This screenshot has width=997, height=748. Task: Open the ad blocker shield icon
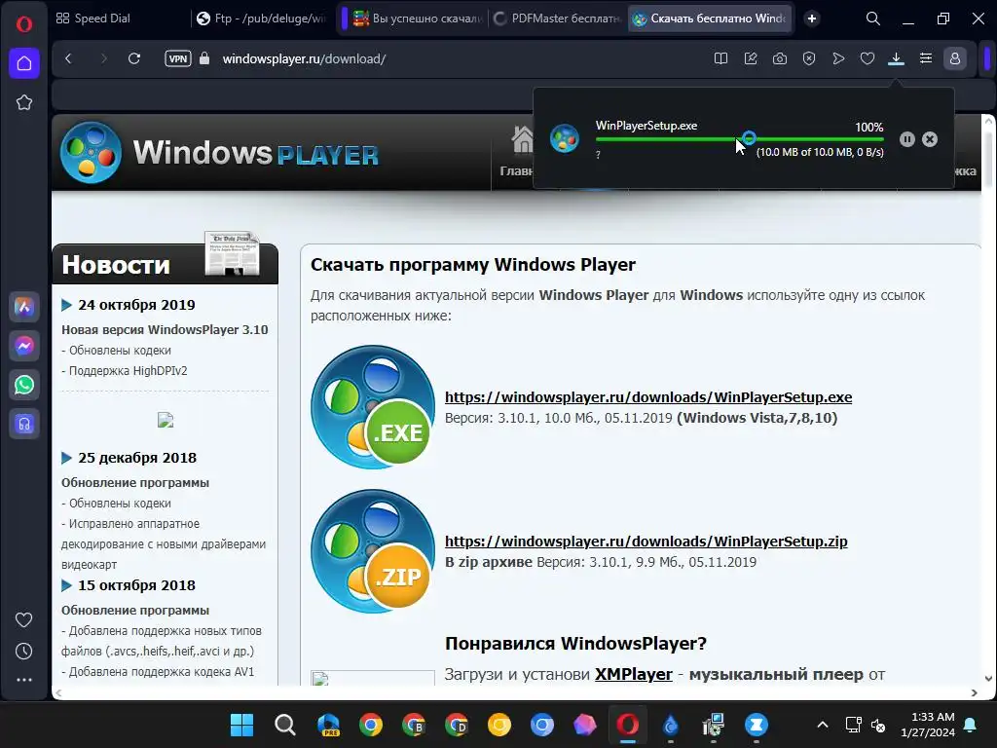coord(809,58)
